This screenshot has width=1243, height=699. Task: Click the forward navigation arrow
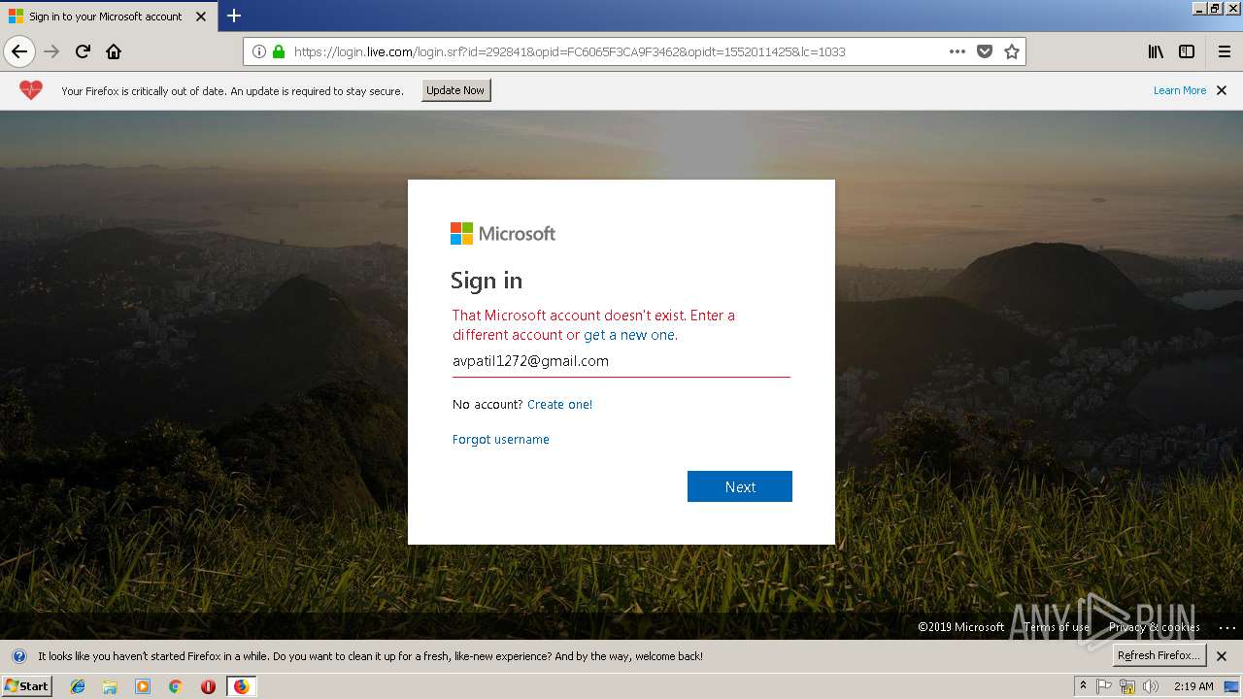click(51, 51)
